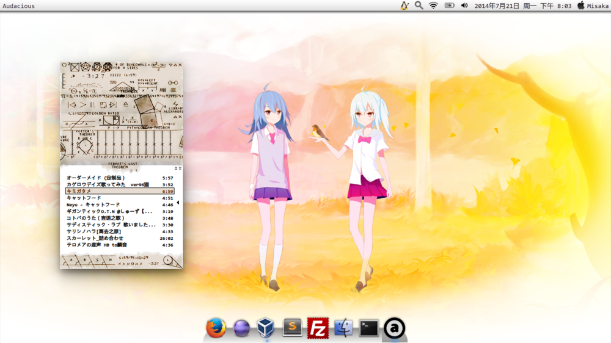Toggle the playlist add button labeled A
Screen dimensions: 611x343
coord(70,260)
